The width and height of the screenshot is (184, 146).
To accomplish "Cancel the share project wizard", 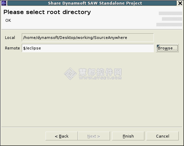I will coord(163,136).
